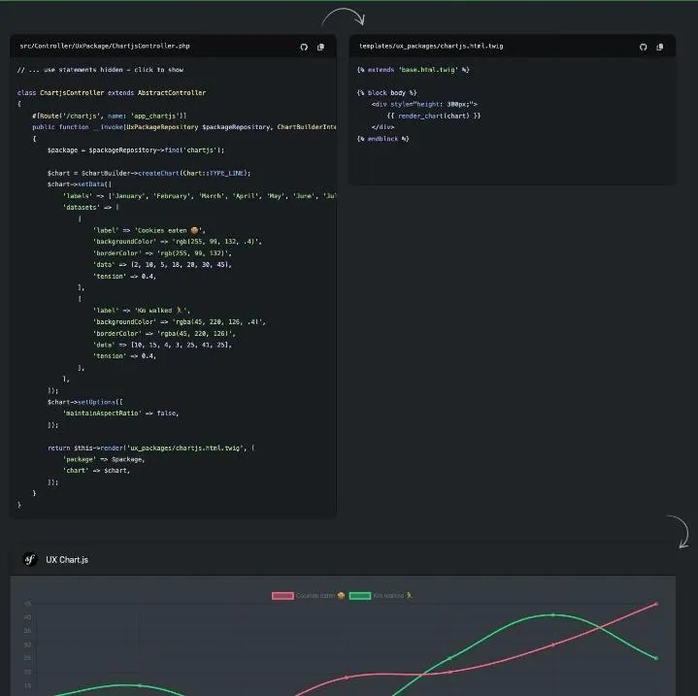This screenshot has width=698, height=696.
Task: Click the last pink data point on chart
Action: [x=656, y=604]
